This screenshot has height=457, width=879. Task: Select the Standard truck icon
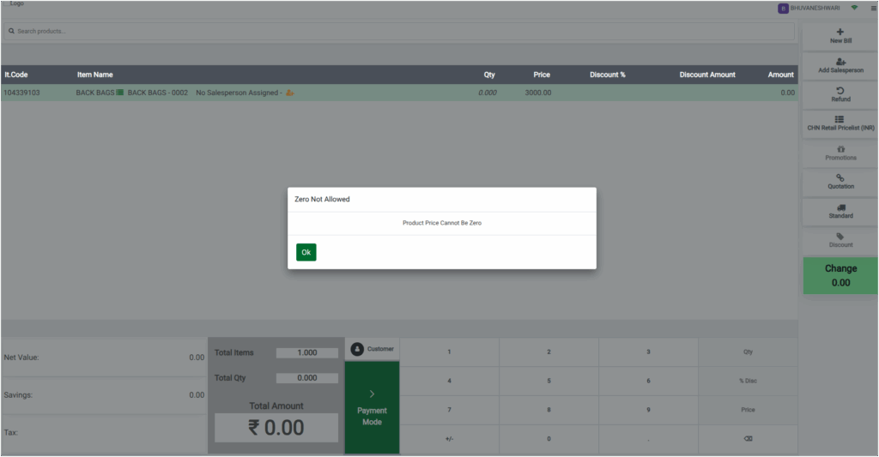pos(840,207)
